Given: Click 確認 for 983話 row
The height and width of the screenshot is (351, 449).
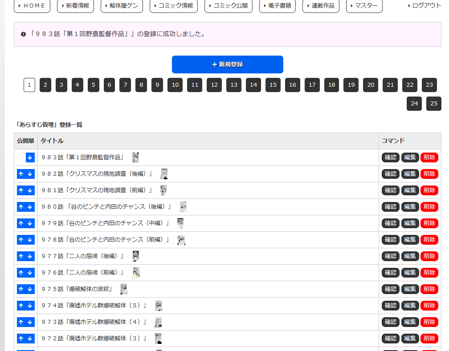Looking at the screenshot, I should pyautogui.click(x=391, y=157).
